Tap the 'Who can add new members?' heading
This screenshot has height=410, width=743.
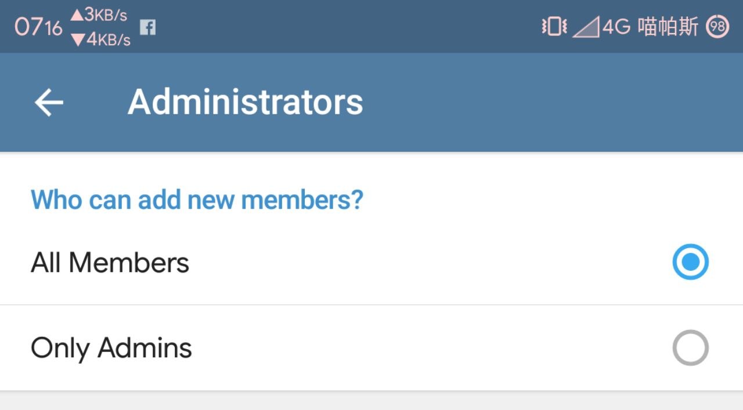pyautogui.click(x=197, y=199)
